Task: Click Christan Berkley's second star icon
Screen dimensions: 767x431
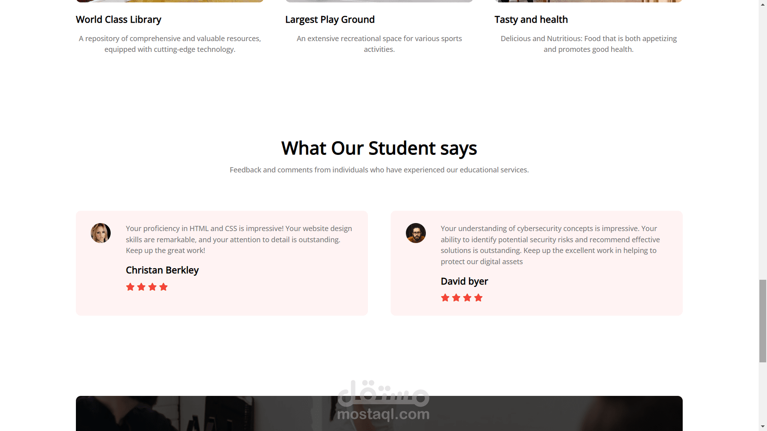Action: click(141, 287)
